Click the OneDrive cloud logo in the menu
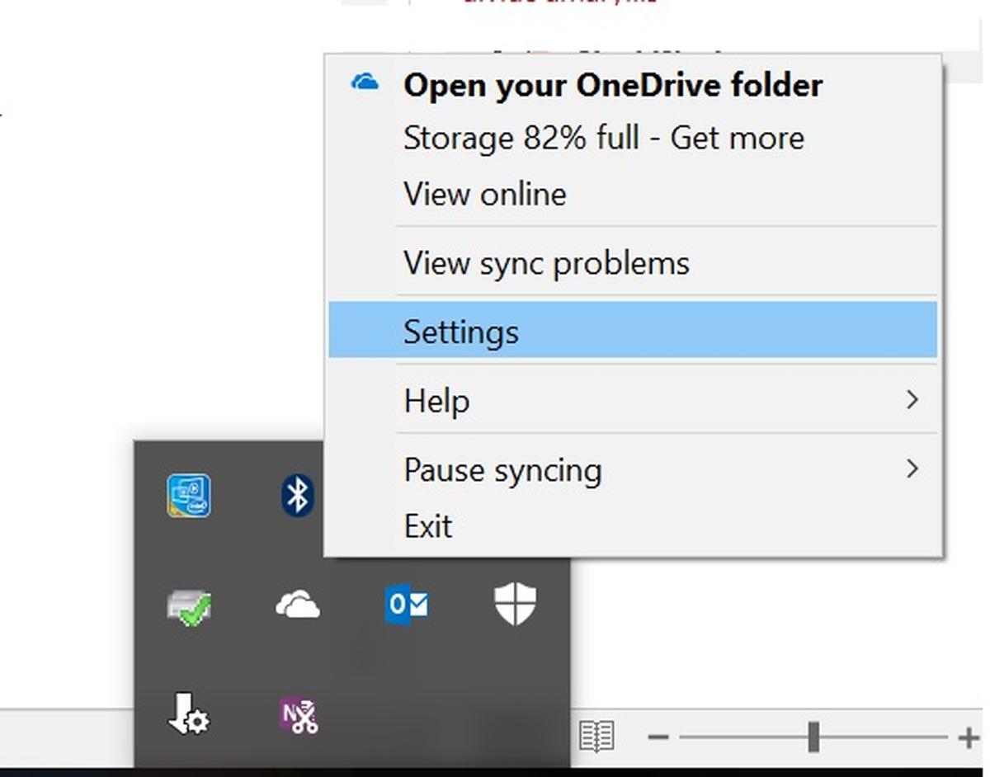Image resolution: width=990 pixels, height=777 pixels. pos(365,82)
